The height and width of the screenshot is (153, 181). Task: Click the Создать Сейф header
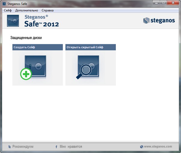[37, 47]
